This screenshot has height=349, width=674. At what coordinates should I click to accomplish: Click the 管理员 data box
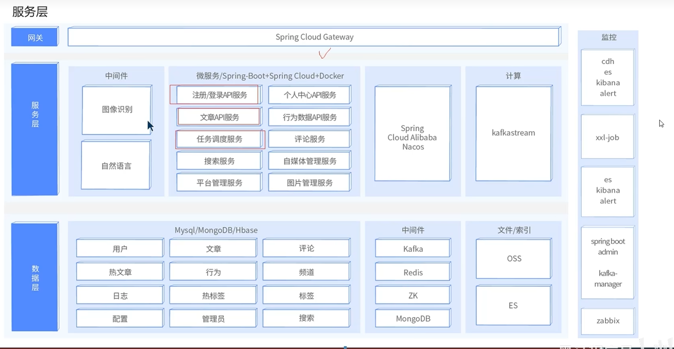[213, 318]
